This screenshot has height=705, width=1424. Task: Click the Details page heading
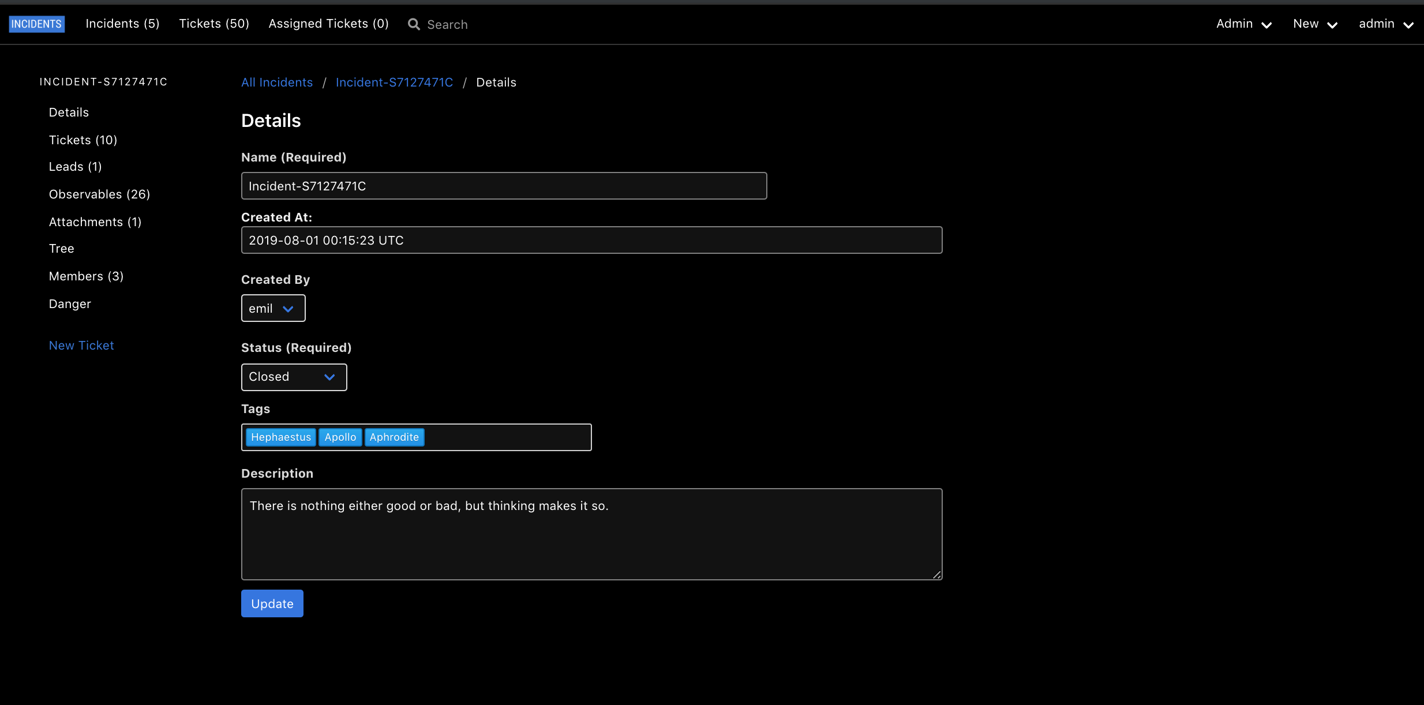[x=271, y=121]
